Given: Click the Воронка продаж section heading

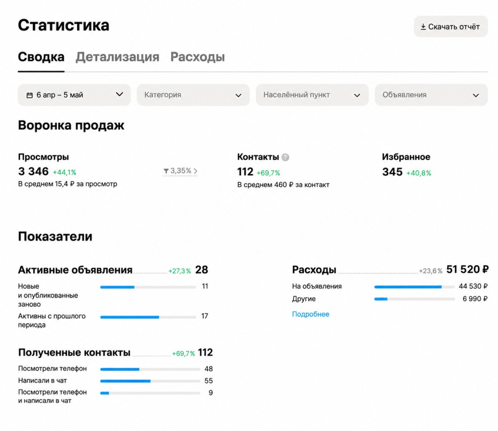Looking at the screenshot, I should click(x=71, y=125).
